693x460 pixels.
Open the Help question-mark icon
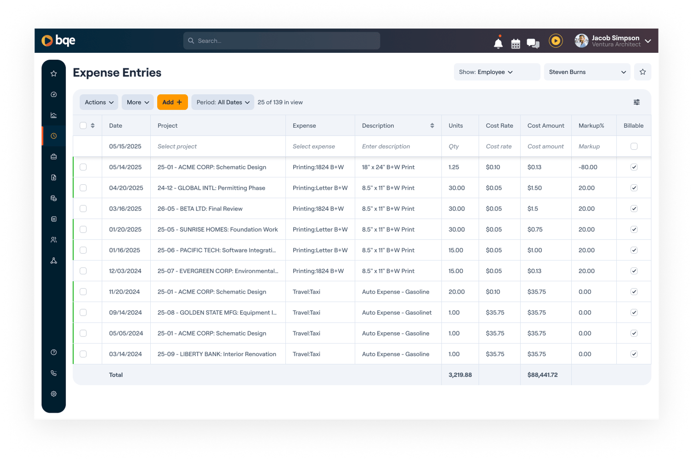point(53,352)
